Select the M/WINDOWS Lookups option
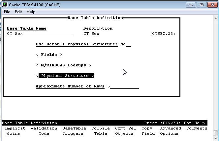The height and width of the screenshot is (141, 219). pos(64,65)
